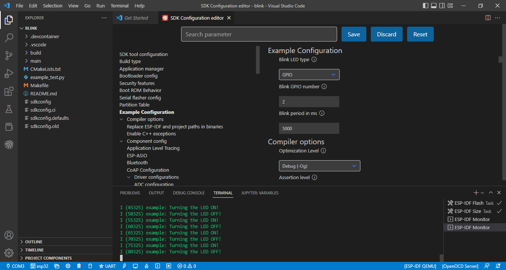The image size is (506, 270).
Task: Open the Extensions view
Action: 9,91
